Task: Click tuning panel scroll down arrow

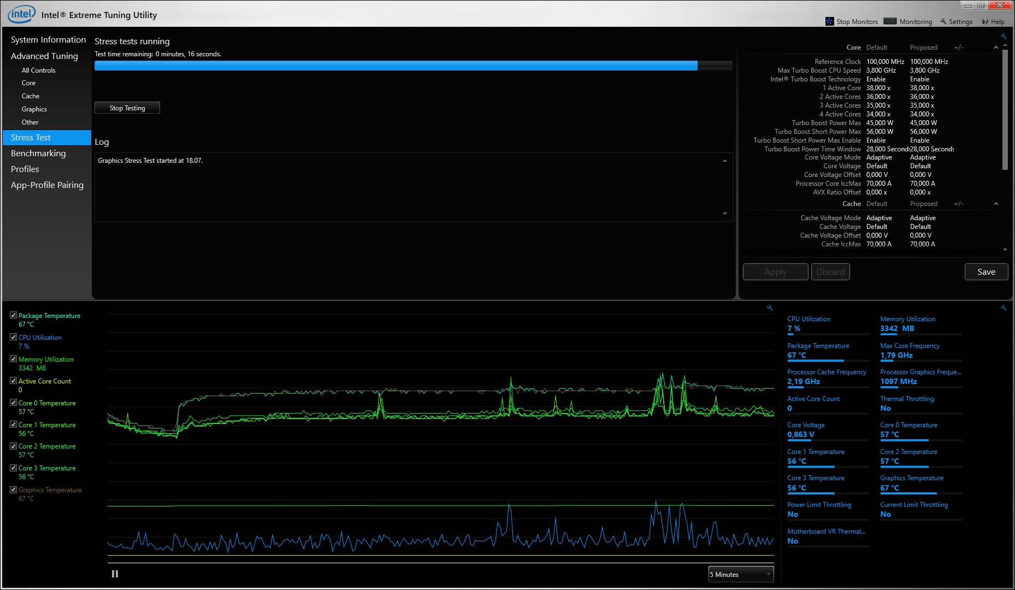Action: 1005,250
